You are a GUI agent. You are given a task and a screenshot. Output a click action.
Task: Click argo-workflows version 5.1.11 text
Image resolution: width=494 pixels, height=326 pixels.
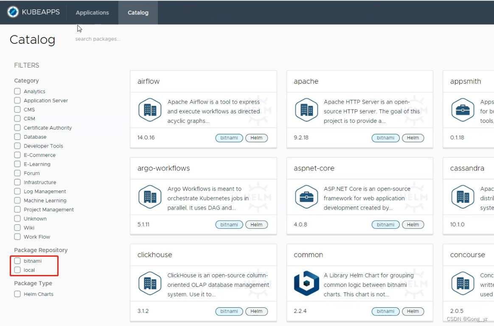point(143,224)
